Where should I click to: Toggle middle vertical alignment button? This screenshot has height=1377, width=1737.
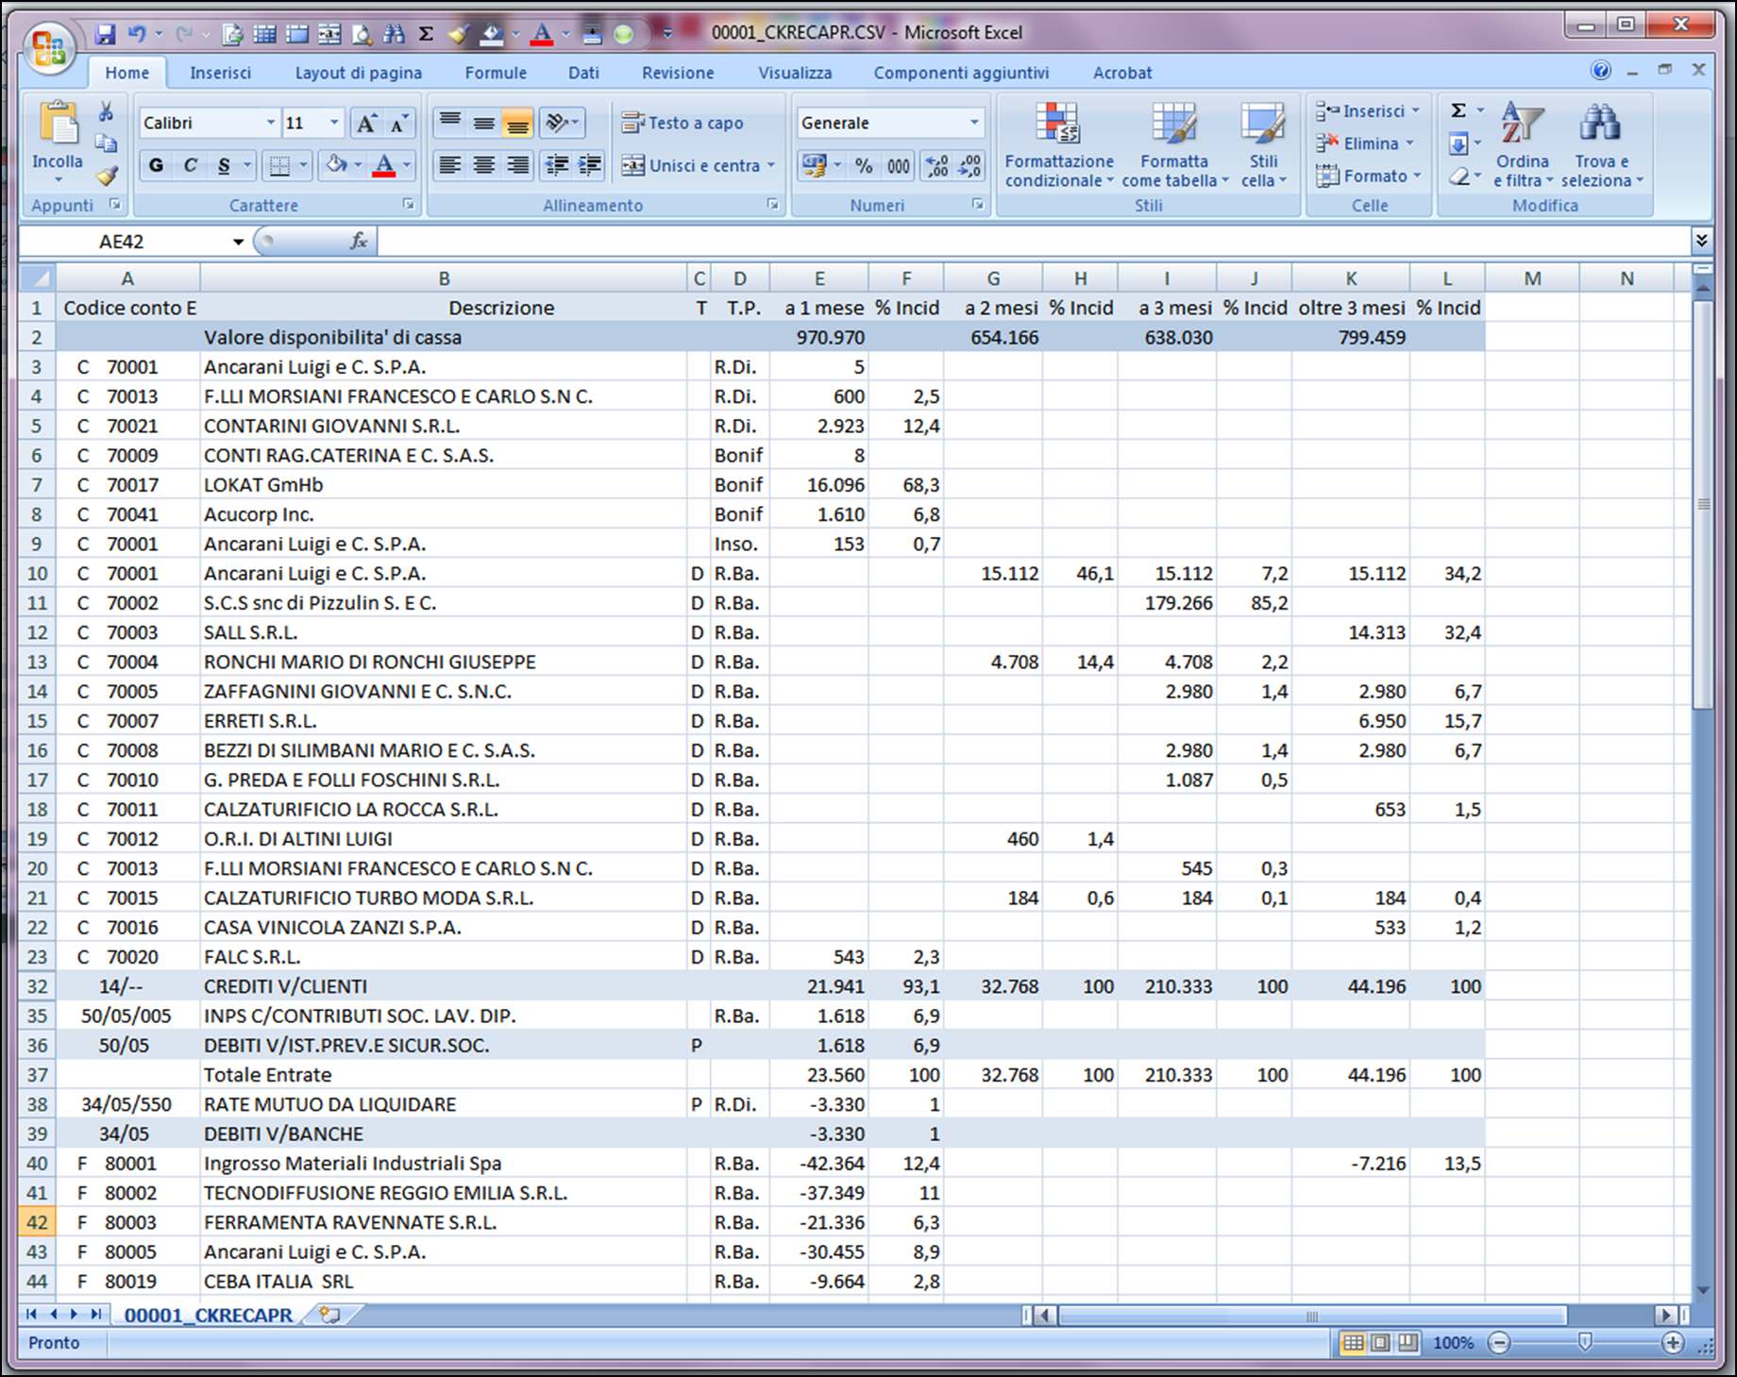point(484,123)
